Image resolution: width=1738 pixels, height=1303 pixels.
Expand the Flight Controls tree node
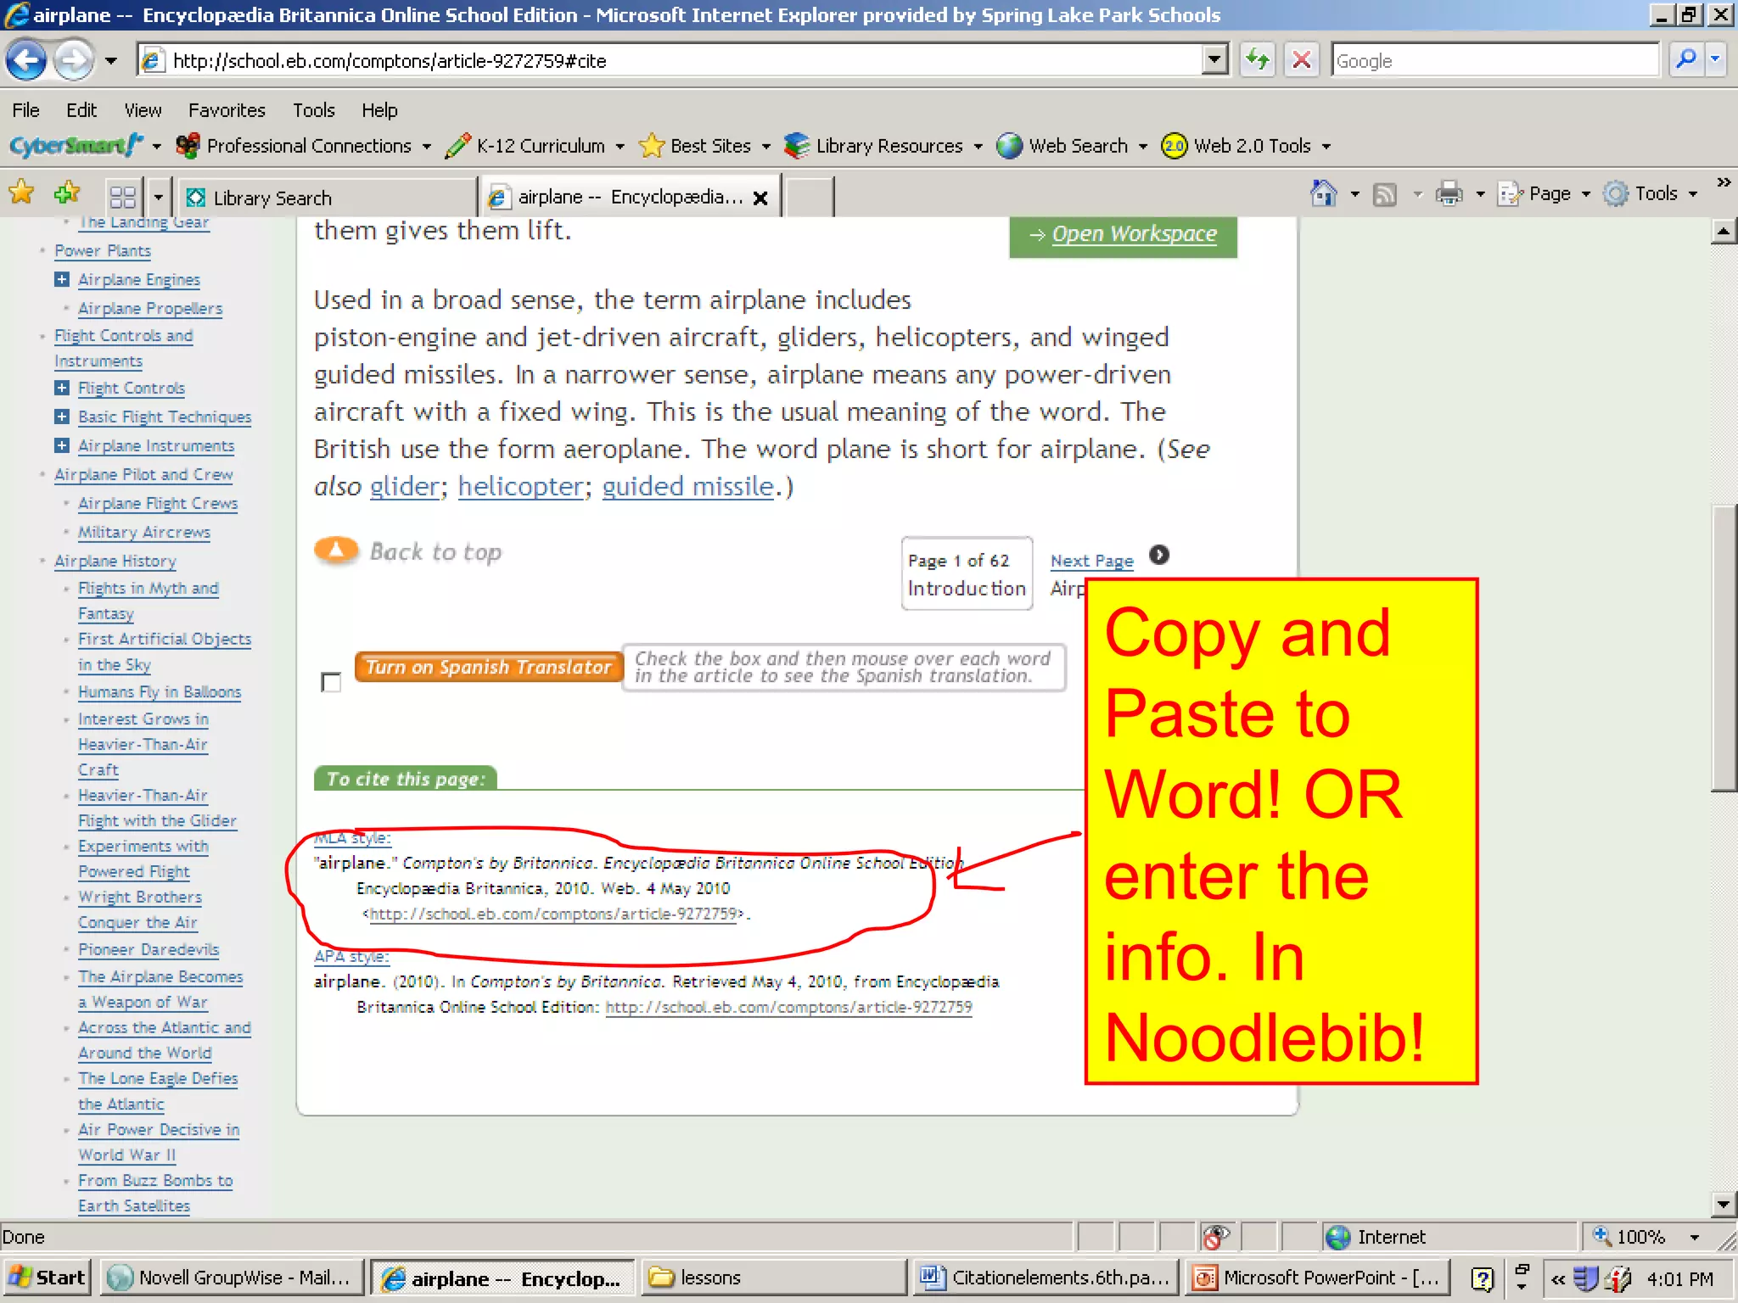(x=62, y=388)
